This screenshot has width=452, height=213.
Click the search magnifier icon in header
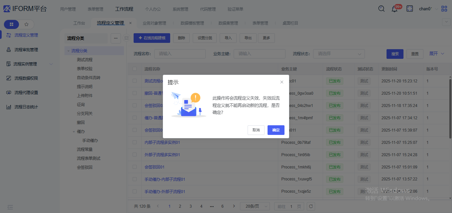point(382,9)
